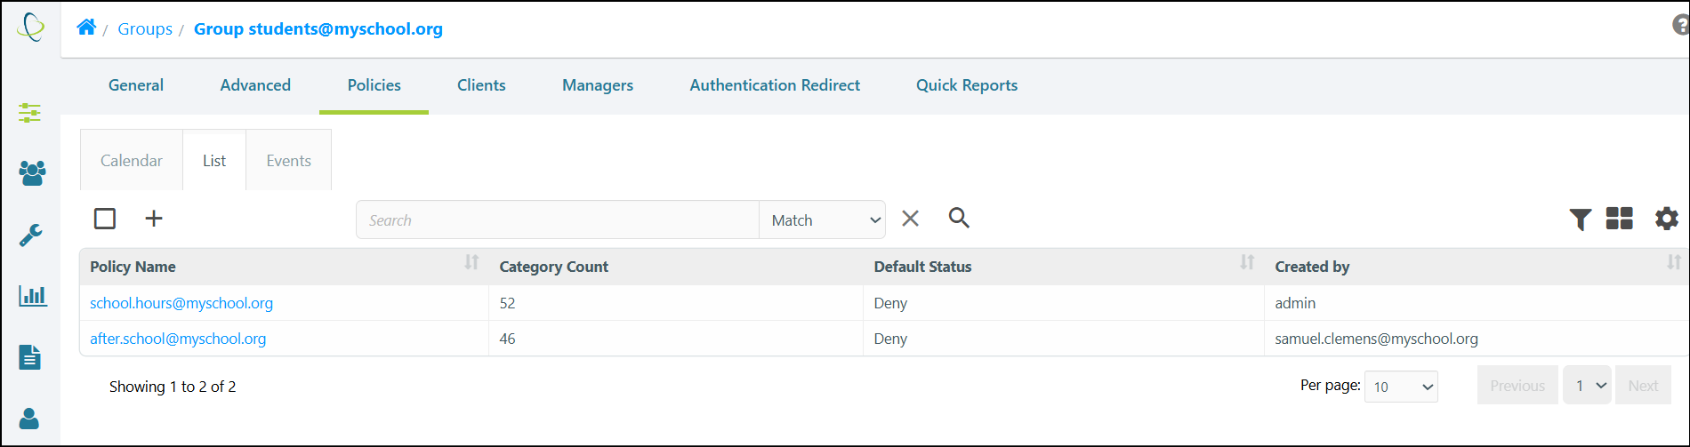The image size is (1690, 447).
Task: Tick the select-all checkbox
Action: [x=105, y=219]
